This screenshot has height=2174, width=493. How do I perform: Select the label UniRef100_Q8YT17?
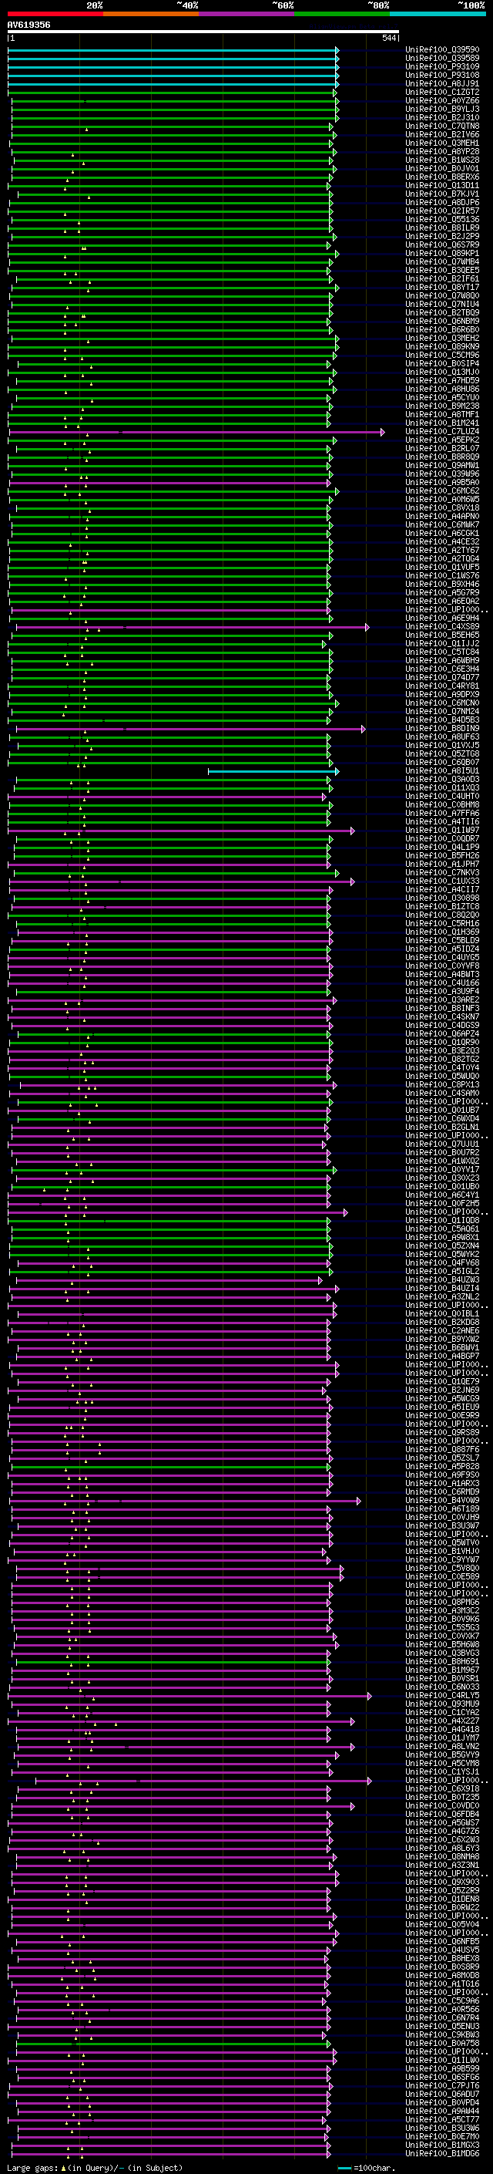pos(442,287)
